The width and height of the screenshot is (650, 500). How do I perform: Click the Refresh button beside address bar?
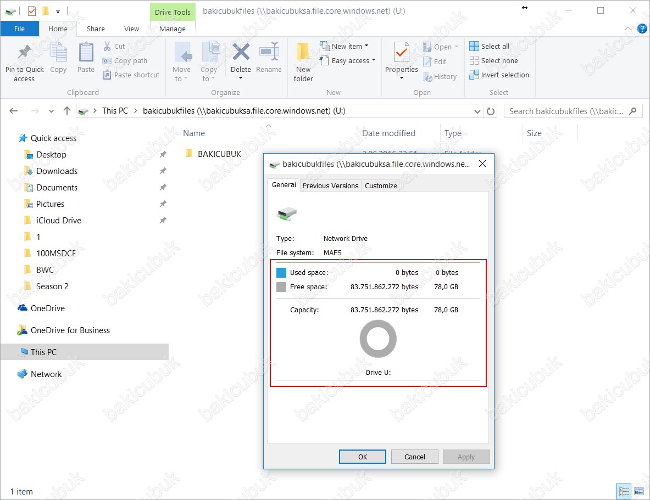coord(491,111)
